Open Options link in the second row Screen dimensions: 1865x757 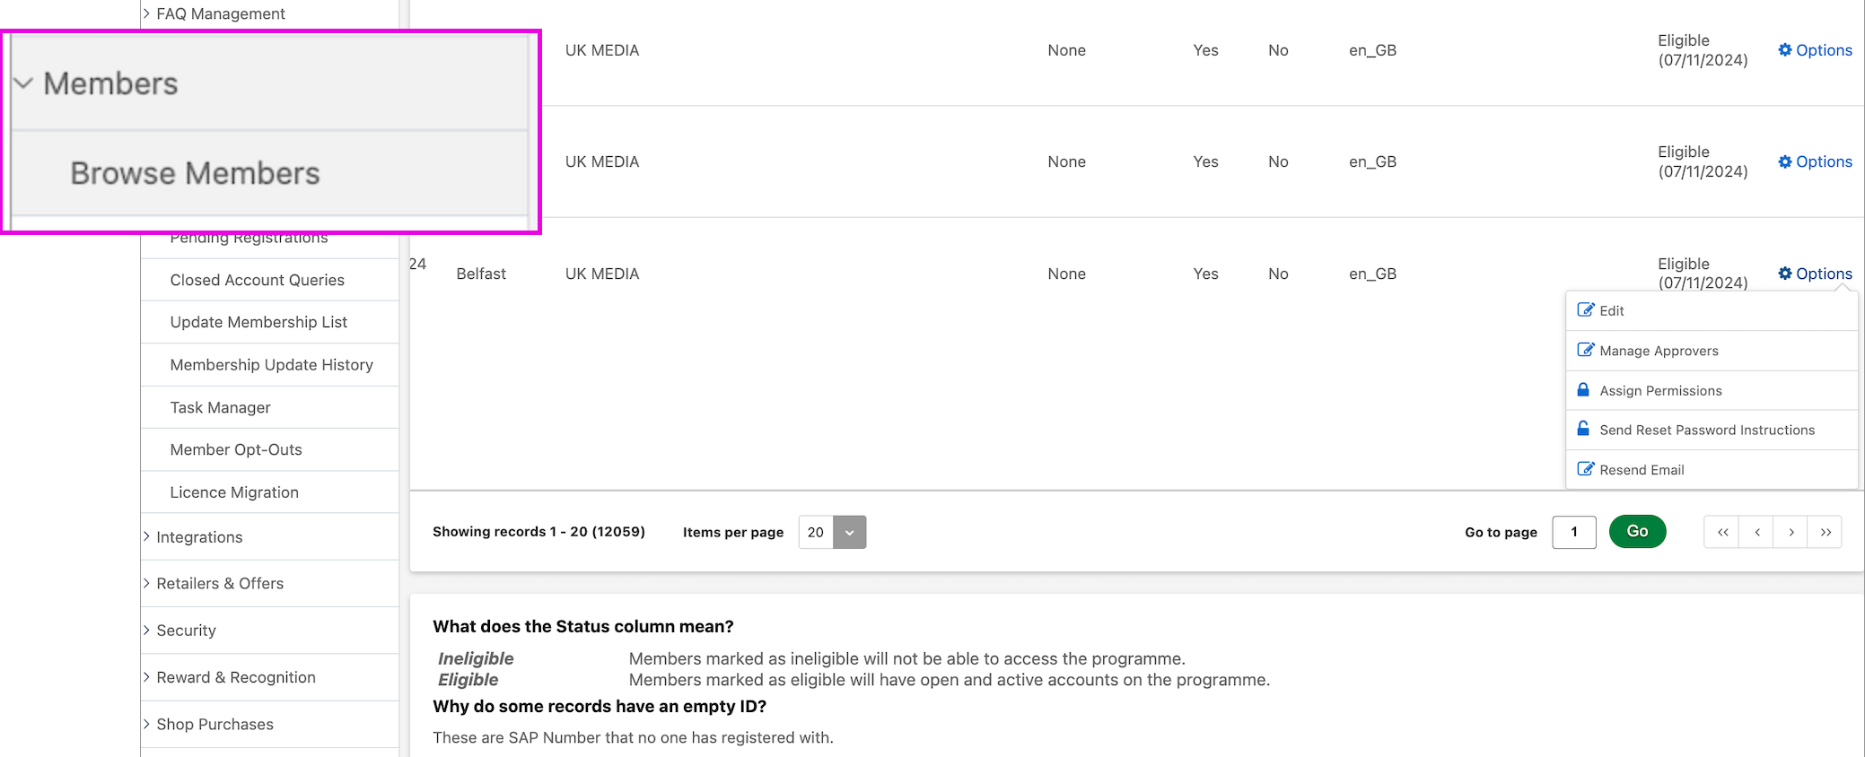click(x=1815, y=161)
